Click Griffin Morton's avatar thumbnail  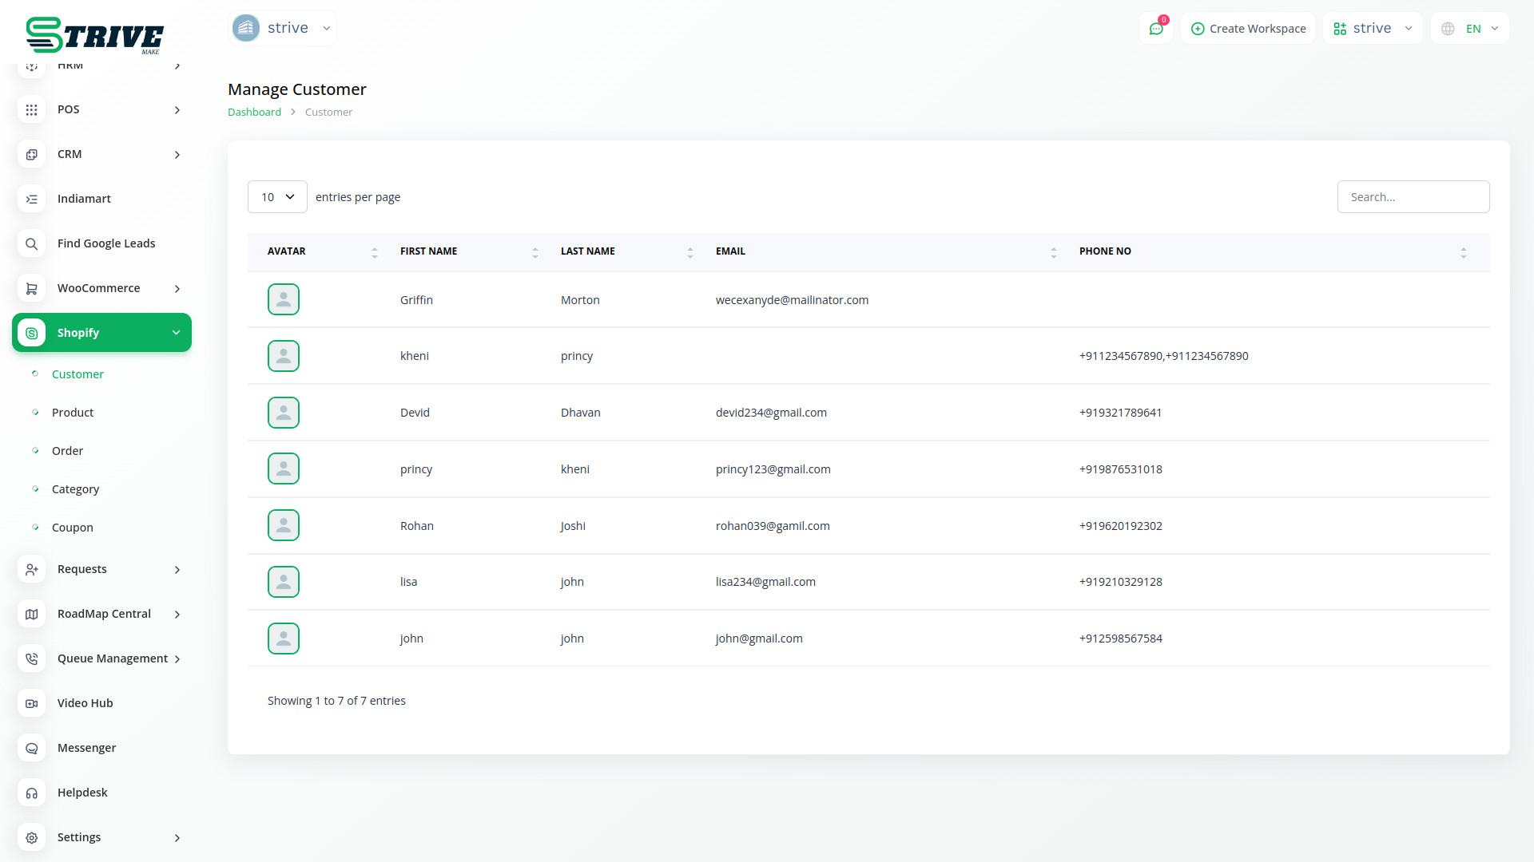point(283,299)
